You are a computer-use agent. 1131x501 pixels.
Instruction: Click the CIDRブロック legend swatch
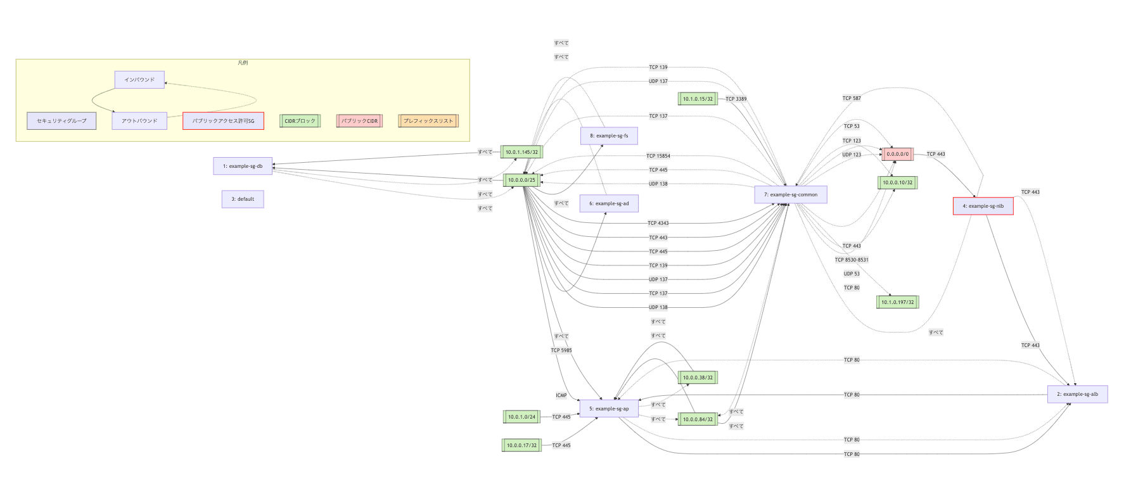300,121
